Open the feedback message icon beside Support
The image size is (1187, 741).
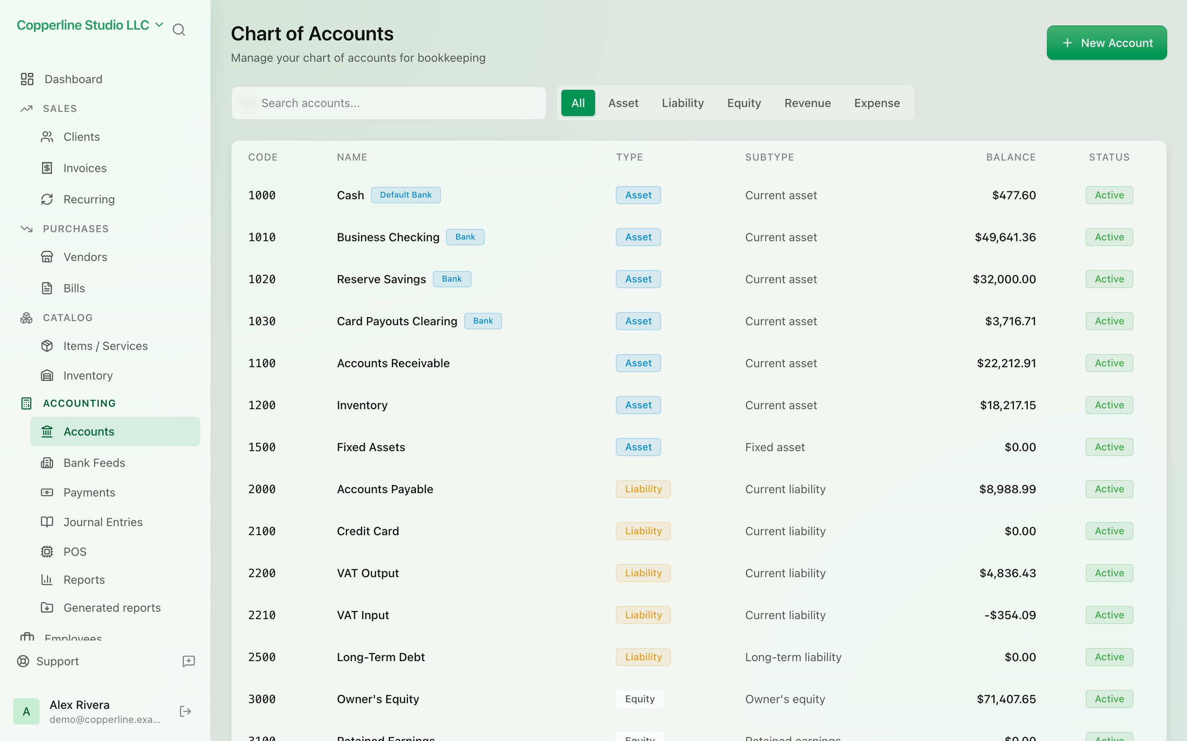tap(189, 661)
